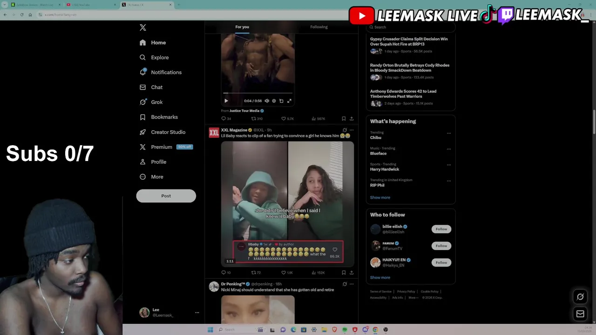
Task: Expand the video to fullscreen
Action: click(289, 100)
